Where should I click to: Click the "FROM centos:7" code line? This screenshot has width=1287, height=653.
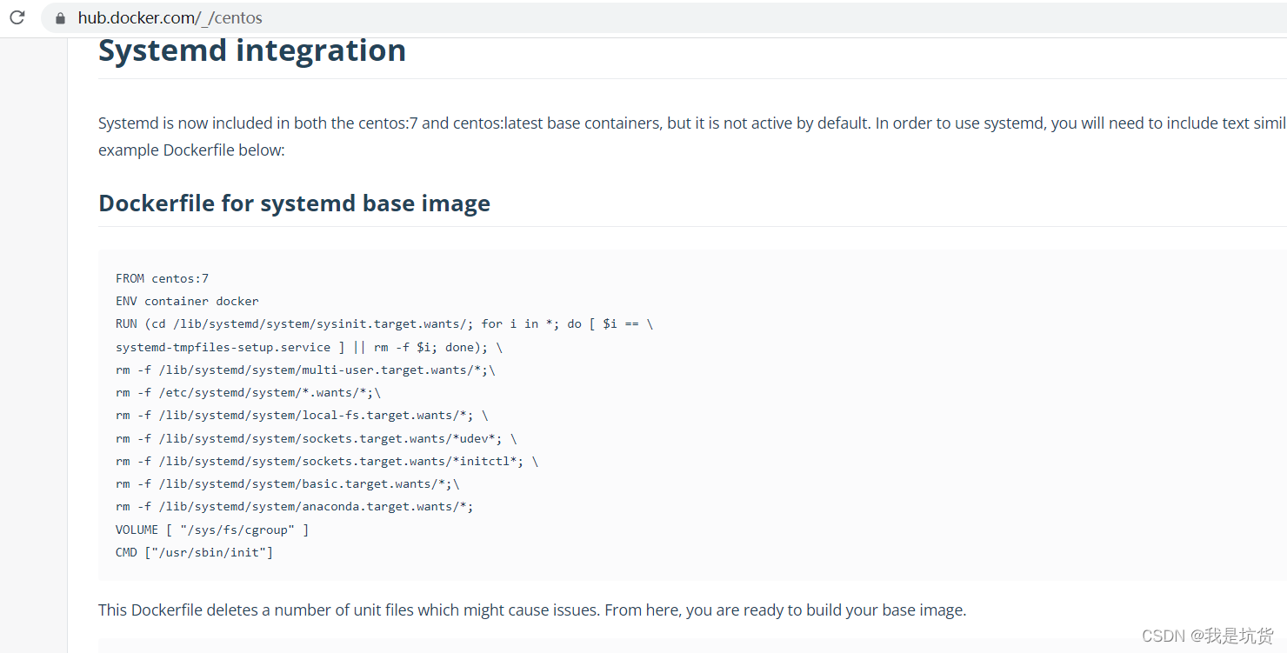coord(162,278)
